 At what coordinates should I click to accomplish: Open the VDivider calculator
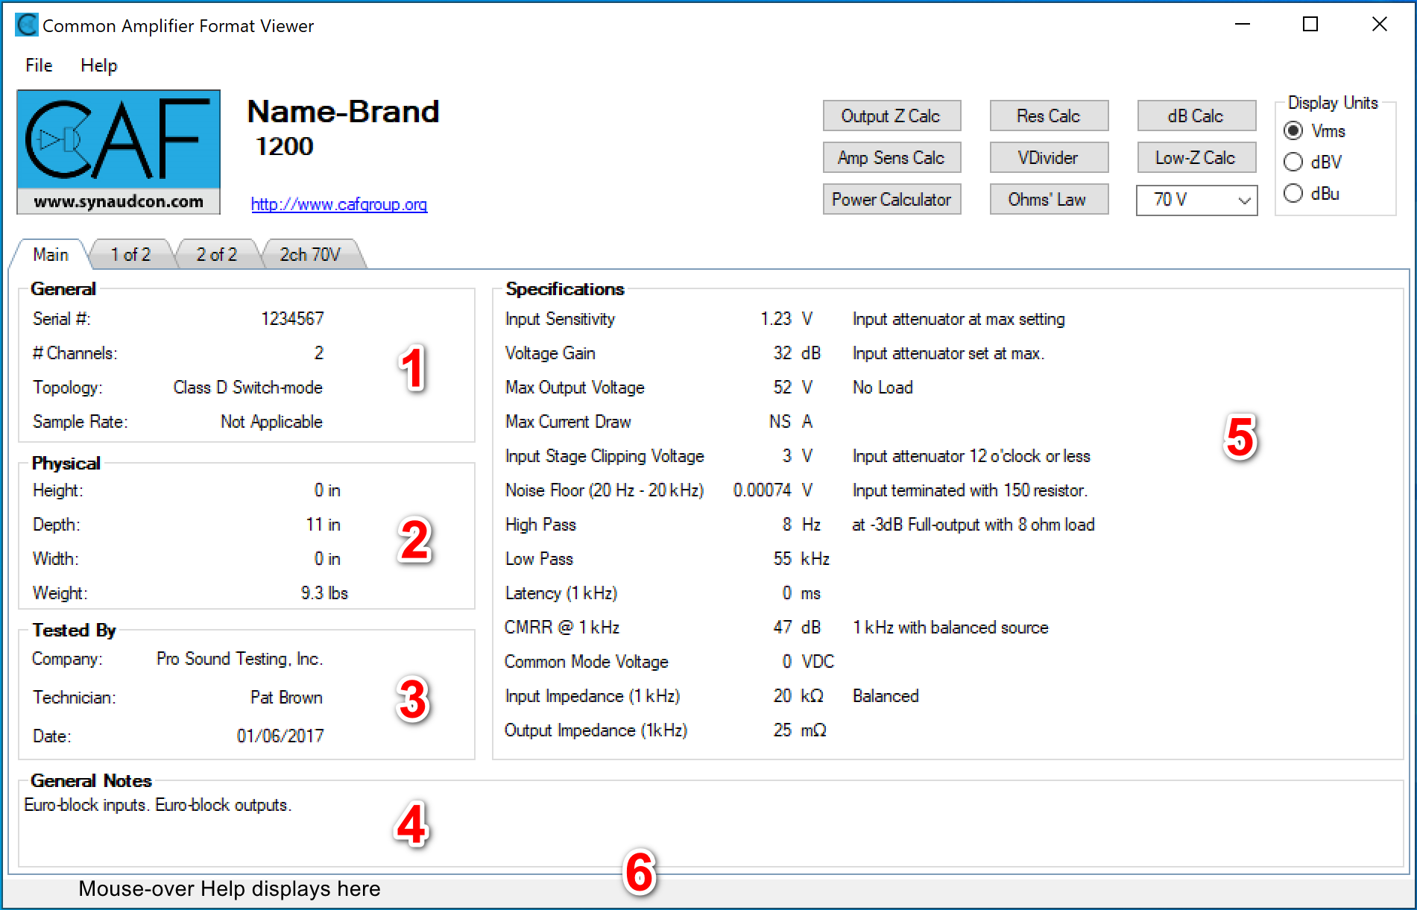1048,158
